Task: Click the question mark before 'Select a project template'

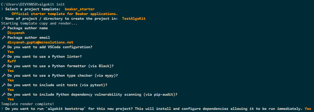Action: [x=2, y=9]
